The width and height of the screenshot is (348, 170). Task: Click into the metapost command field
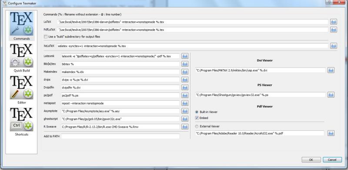pyautogui.click(x=120, y=103)
